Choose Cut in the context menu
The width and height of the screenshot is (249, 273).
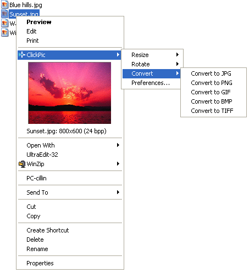[70, 207]
